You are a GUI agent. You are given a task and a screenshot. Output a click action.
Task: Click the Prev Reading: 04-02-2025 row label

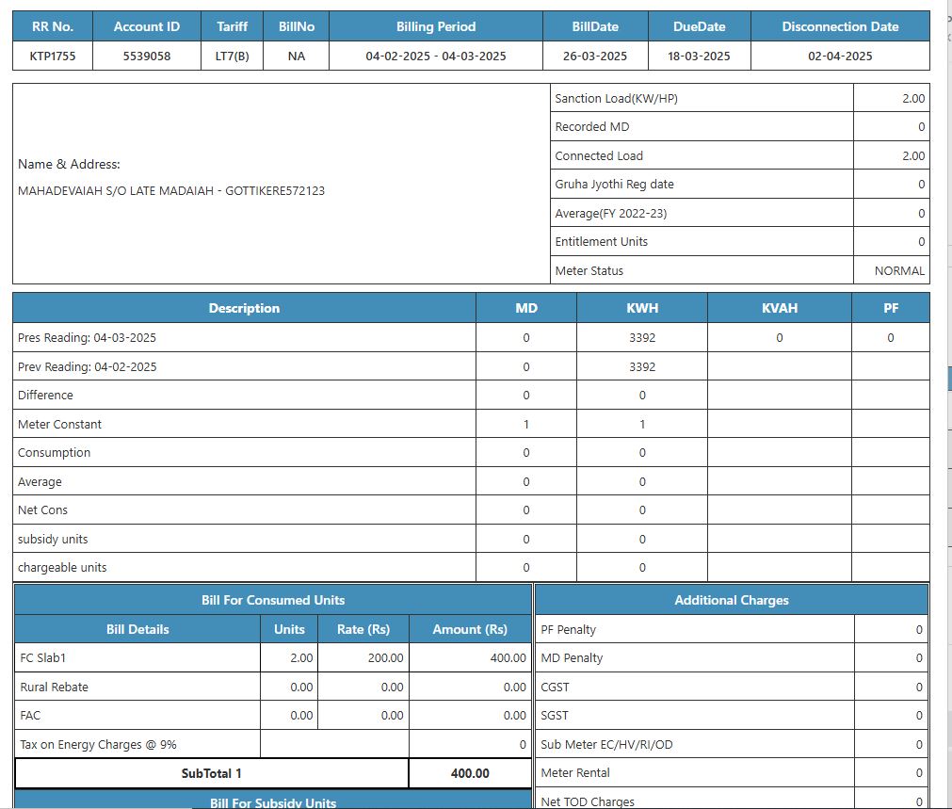pos(87,367)
